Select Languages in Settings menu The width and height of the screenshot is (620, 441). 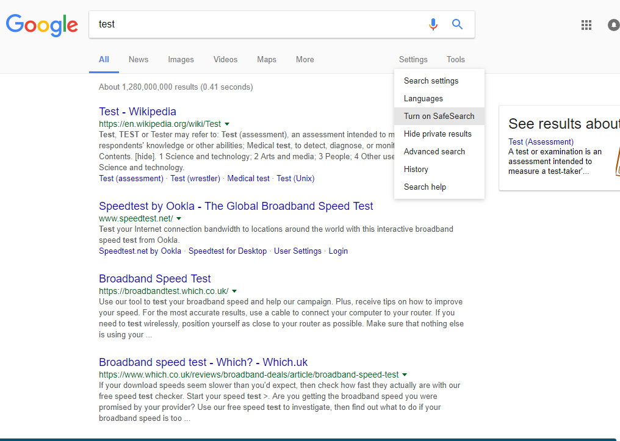(439, 99)
